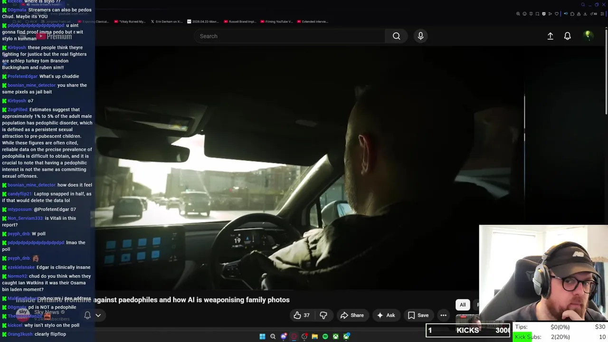608x342 pixels.
Task: Open the 2026.04.22-Mavr bookmark
Action: (203, 21)
